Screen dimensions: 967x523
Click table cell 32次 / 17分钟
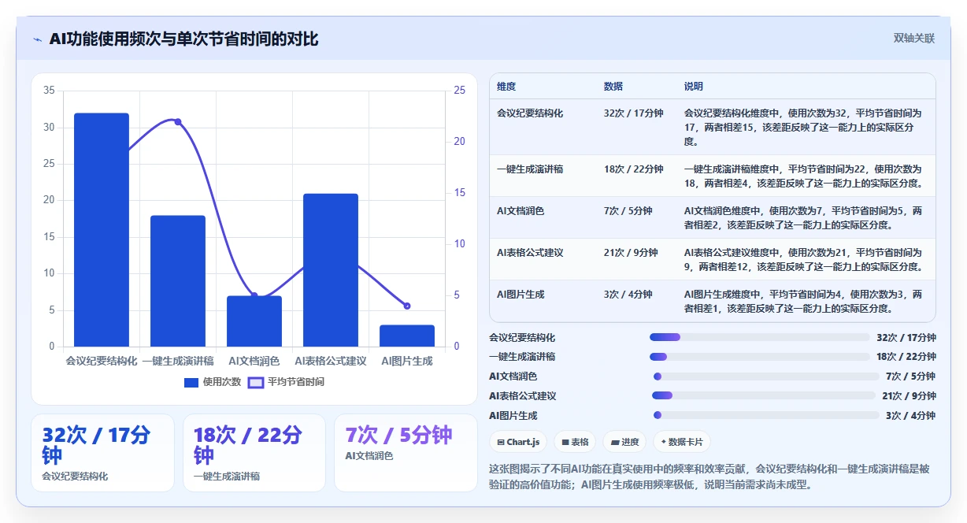click(x=634, y=113)
